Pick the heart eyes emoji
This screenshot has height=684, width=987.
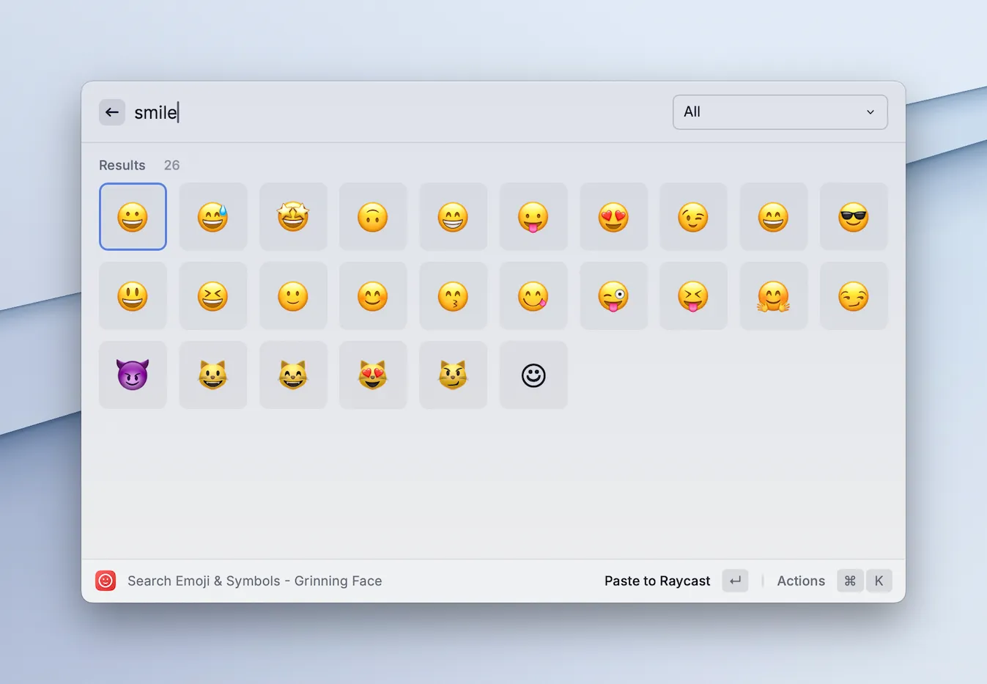pyautogui.click(x=614, y=216)
